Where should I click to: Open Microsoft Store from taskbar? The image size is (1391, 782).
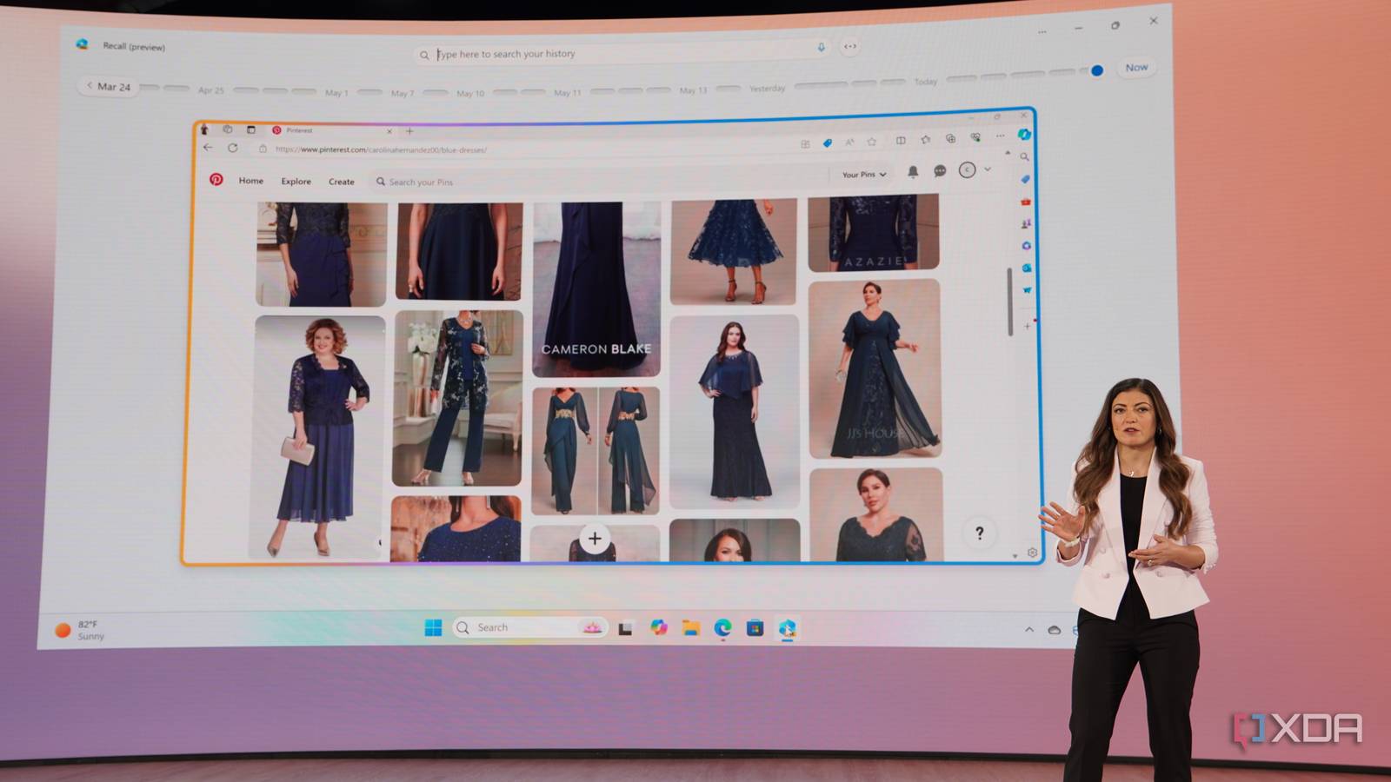(755, 627)
